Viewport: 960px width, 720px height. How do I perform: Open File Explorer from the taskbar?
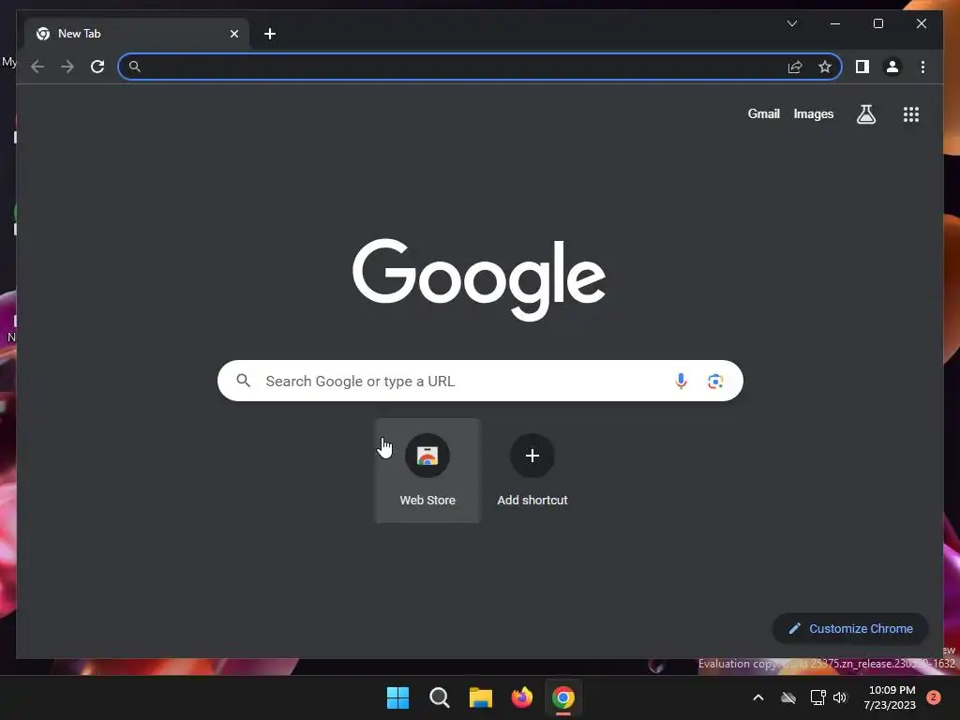(x=481, y=697)
